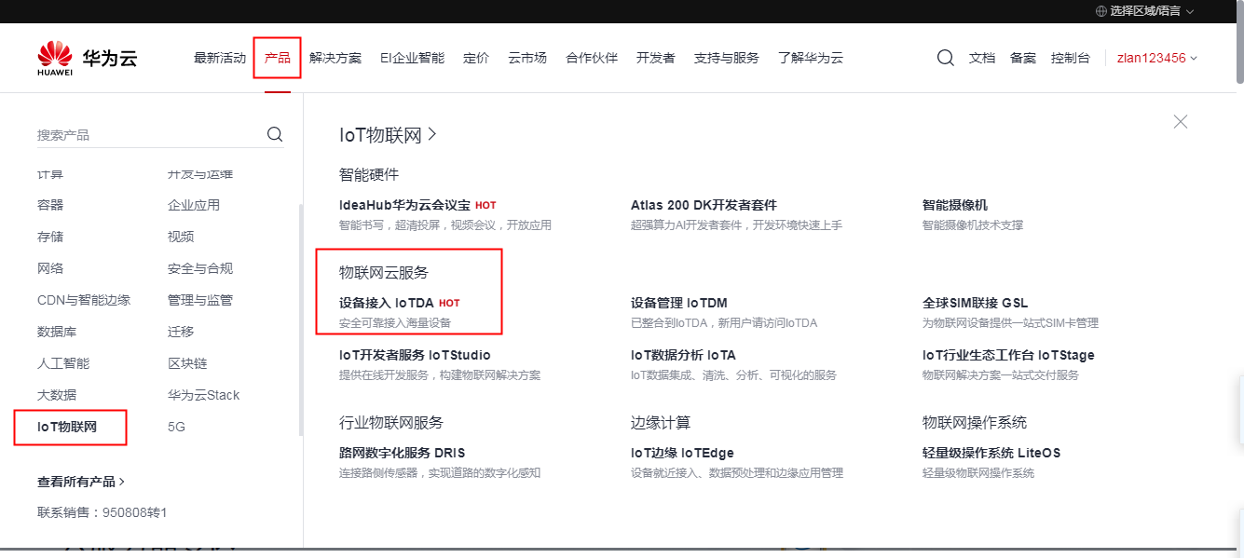Image resolution: width=1244 pixels, height=558 pixels.
Task: Click the Huawei Cloud logo
Action: tap(88, 58)
